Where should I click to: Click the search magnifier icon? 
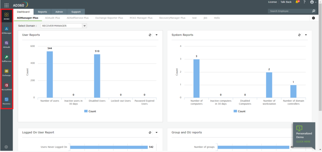(314, 11)
